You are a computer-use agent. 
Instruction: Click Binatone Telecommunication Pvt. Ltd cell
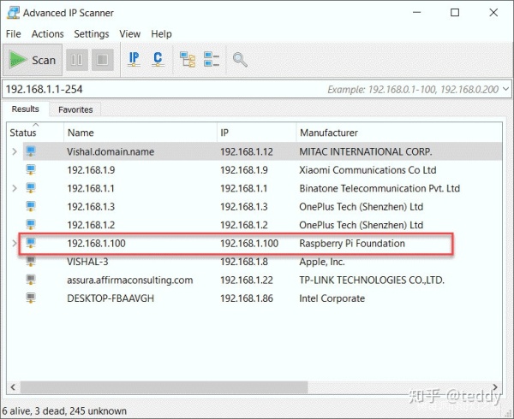(380, 188)
